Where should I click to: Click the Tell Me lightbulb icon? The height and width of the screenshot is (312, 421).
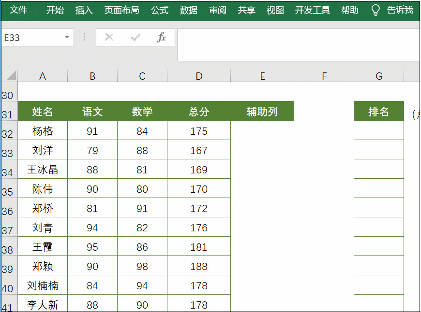point(375,10)
